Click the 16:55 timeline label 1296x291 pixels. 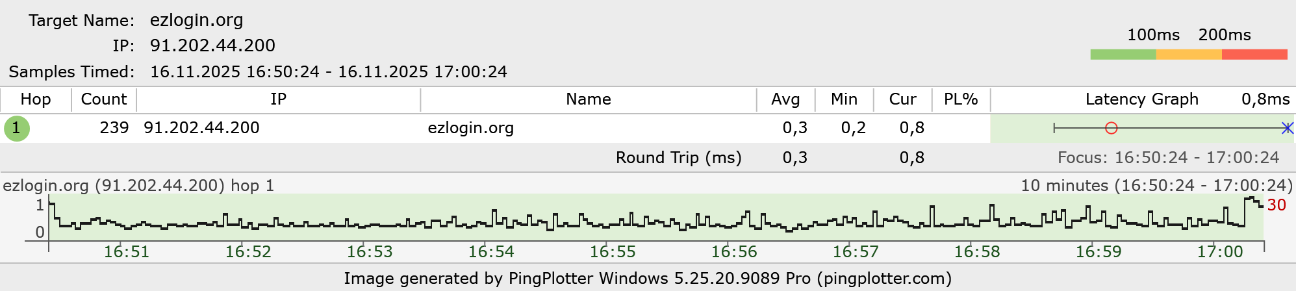pos(613,252)
